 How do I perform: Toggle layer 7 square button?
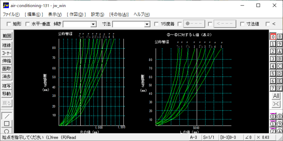(273, 88)
